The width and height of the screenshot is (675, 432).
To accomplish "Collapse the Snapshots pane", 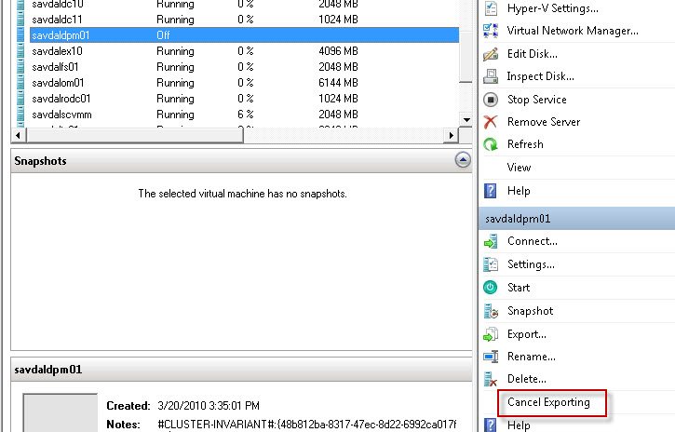I will click(x=463, y=160).
